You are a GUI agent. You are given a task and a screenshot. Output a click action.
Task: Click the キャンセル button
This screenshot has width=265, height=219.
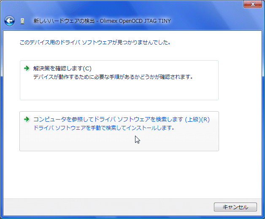(x=235, y=207)
